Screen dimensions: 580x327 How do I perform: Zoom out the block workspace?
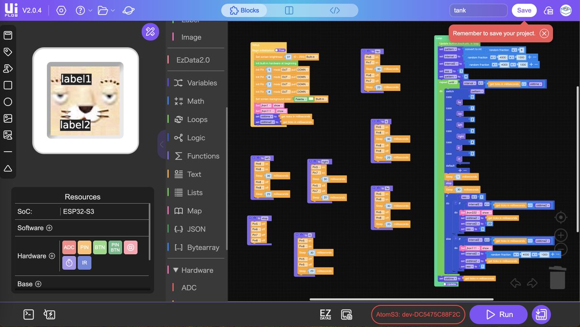(x=560, y=250)
